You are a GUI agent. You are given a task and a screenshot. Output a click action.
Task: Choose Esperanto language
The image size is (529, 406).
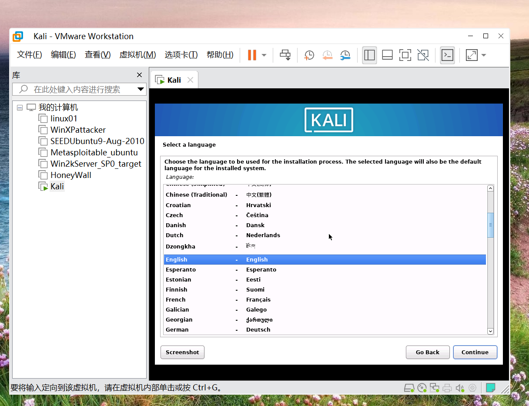(x=325, y=269)
